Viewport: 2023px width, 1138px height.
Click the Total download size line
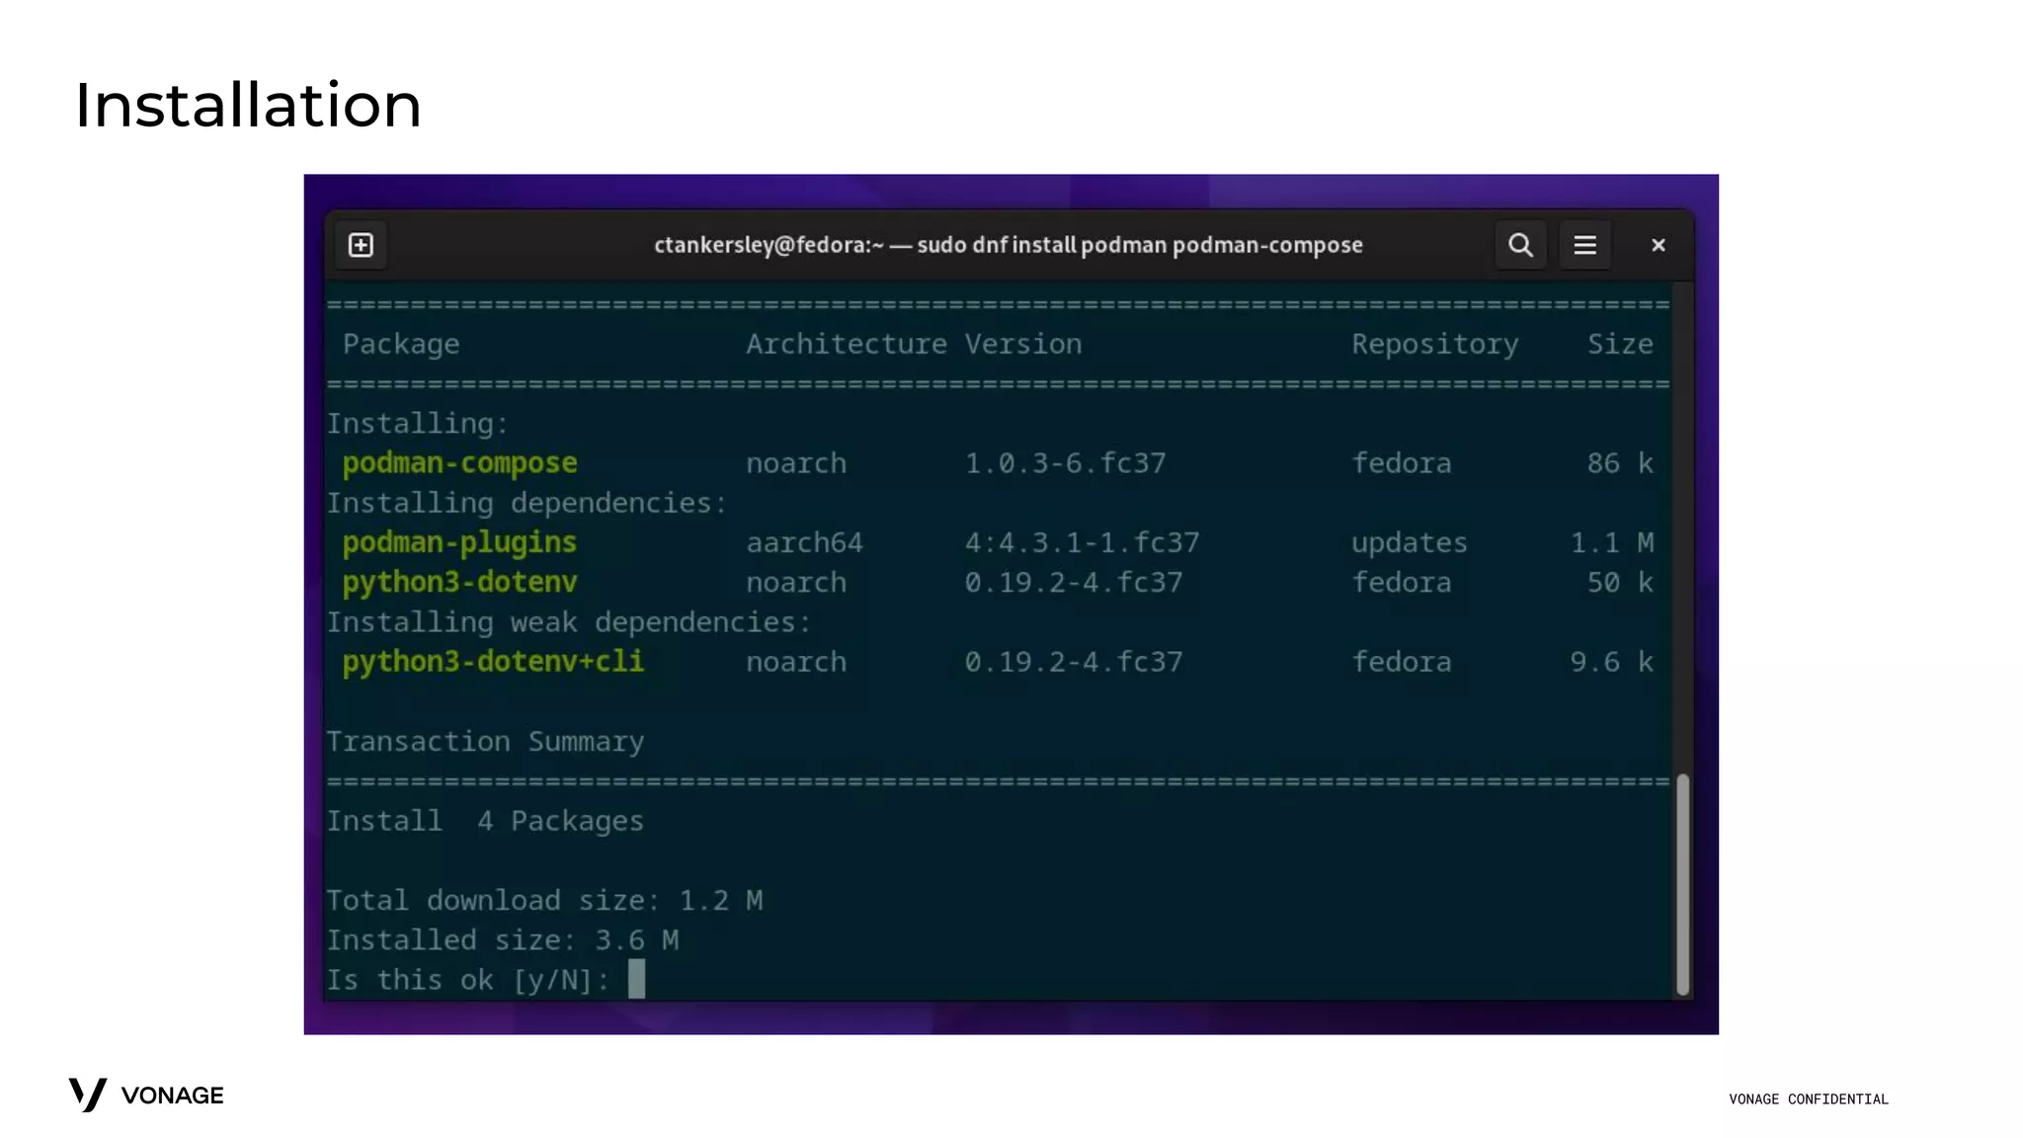pyautogui.click(x=544, y=900)
